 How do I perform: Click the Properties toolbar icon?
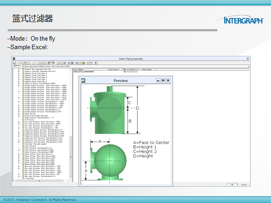[x=49, y=63]
